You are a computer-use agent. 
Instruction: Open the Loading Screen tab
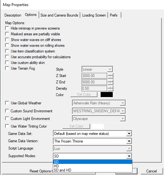pos(94,15)
